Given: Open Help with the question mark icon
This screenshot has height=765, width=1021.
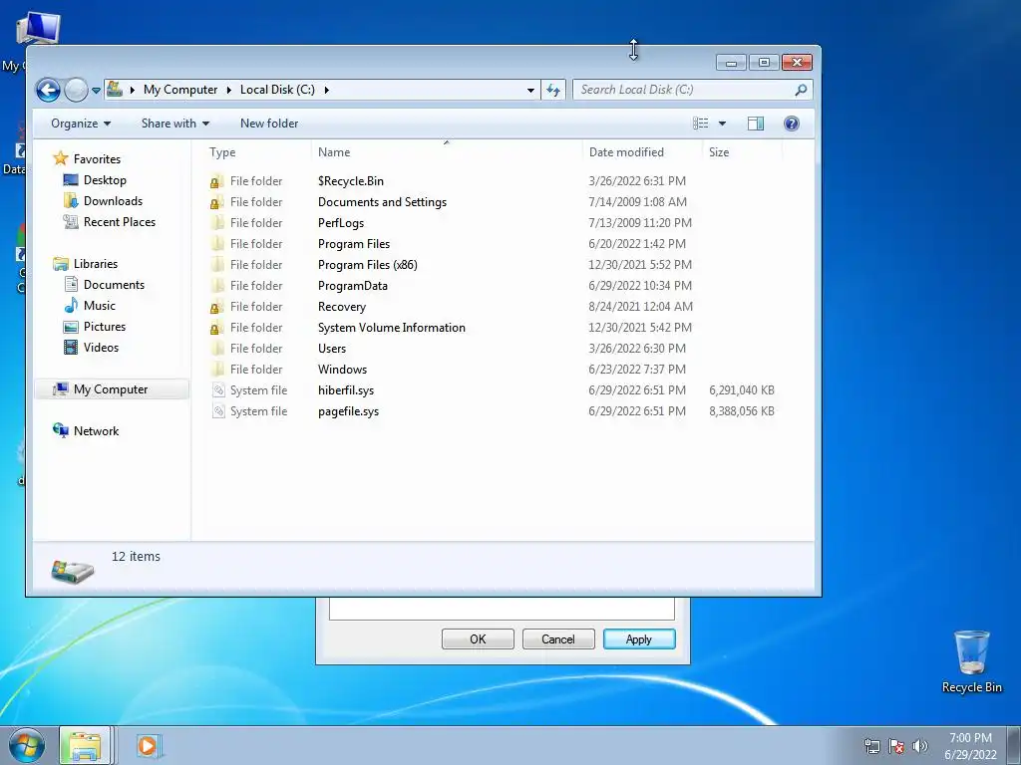Looking at the screenshot, I should [x=791, y=124].
